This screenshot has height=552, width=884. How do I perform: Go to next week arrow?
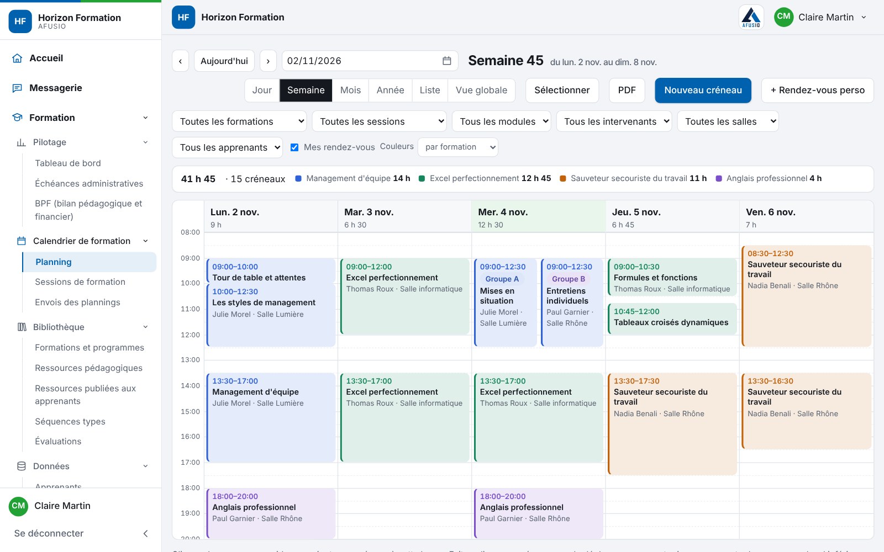pos(268,61)
